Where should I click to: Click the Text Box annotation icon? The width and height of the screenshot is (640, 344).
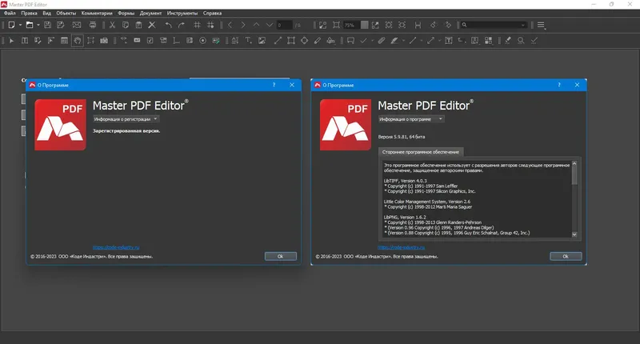pos(449,40)
